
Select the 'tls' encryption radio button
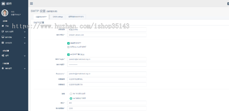click(71, 94)
